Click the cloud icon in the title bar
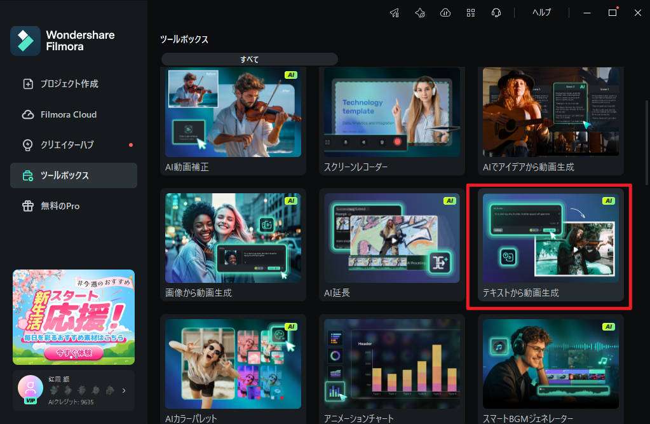Viewport: 650px width, 424px height. click(x=445, y=13)
